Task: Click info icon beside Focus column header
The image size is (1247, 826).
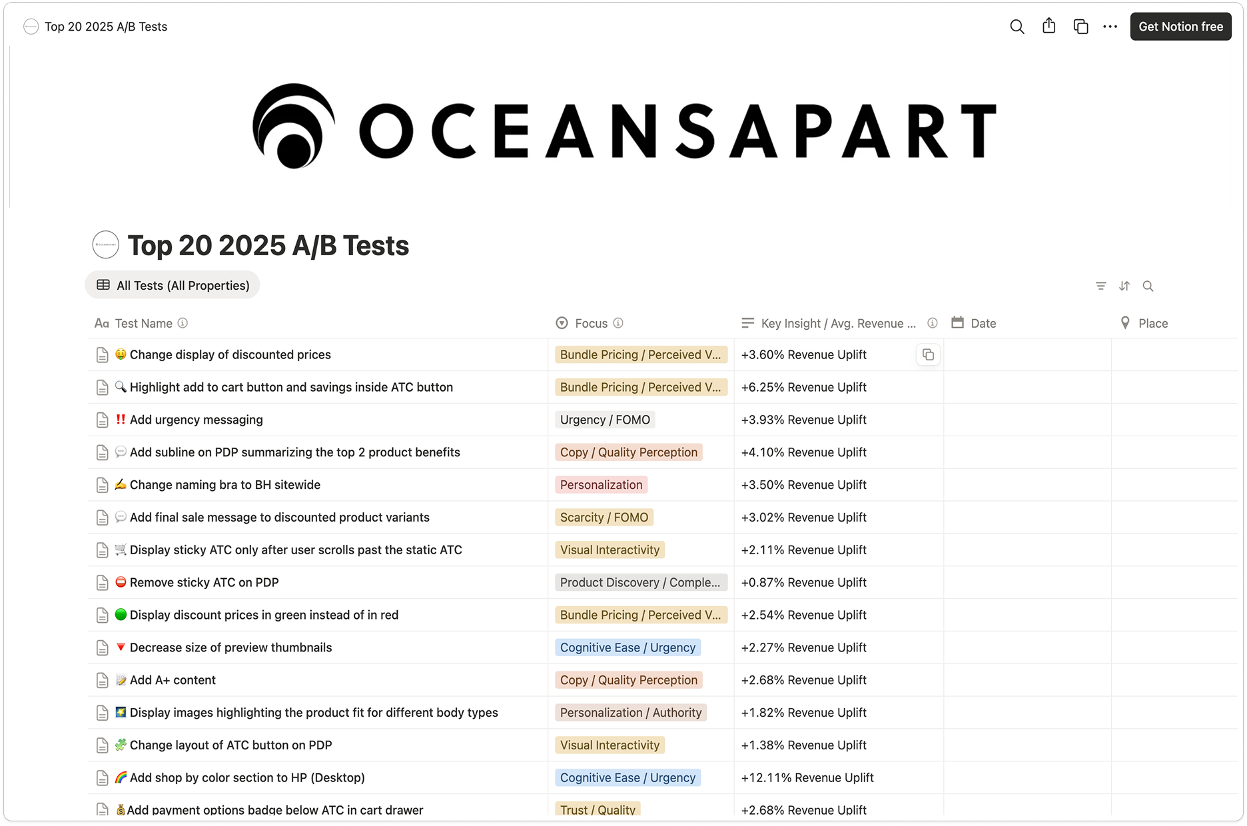Action: point(618,323)
